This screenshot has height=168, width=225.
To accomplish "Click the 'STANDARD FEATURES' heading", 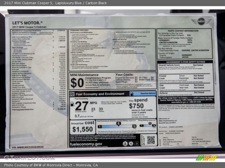I will click(x=79, y=31).
